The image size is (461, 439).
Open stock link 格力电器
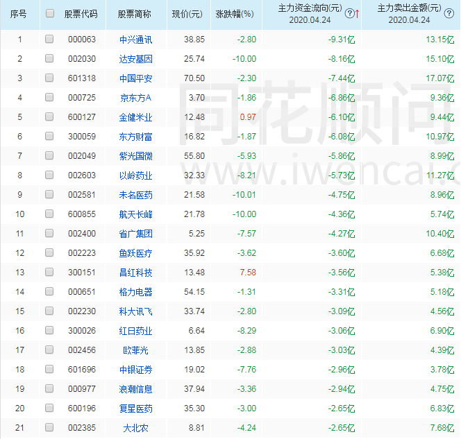coord(136,292)
